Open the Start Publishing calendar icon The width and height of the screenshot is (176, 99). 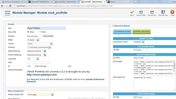[x=45, y=51]
